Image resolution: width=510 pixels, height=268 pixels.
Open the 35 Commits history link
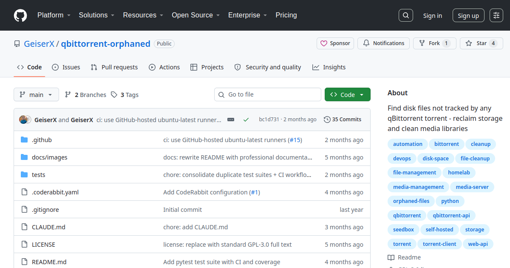click(343, 120)
